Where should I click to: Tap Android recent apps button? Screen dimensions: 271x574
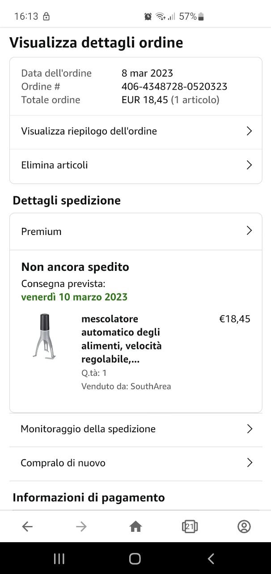click(59, 558)
